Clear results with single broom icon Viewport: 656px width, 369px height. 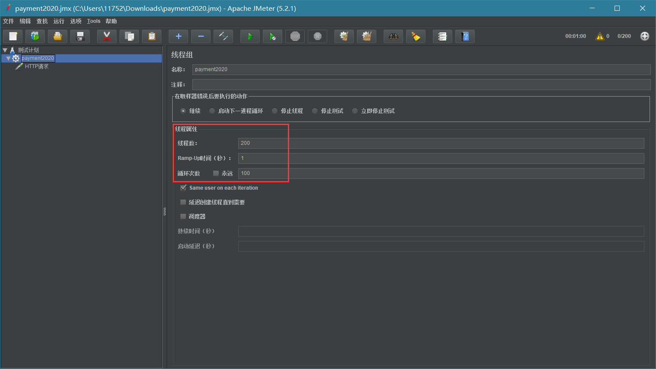tap(344, 36)
